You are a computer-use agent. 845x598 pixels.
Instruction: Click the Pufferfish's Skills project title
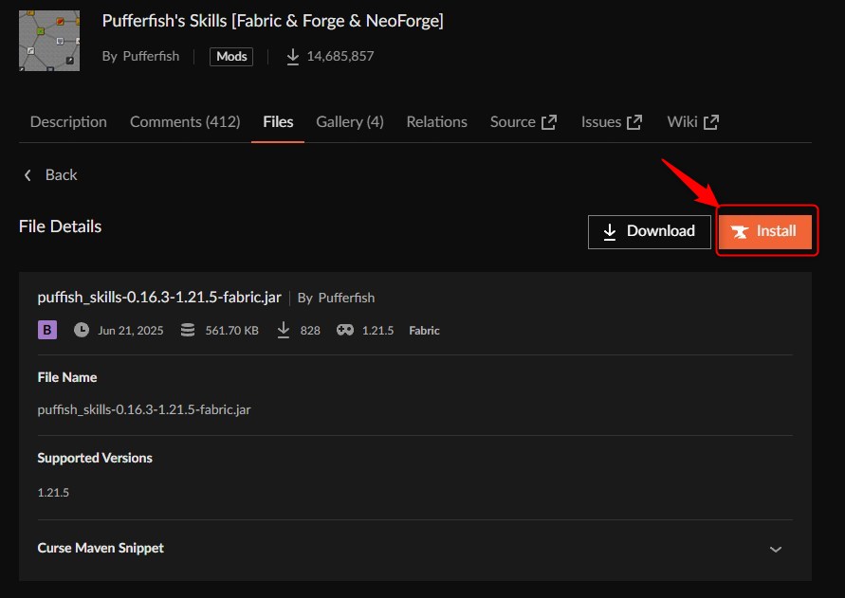click(273, 21)
